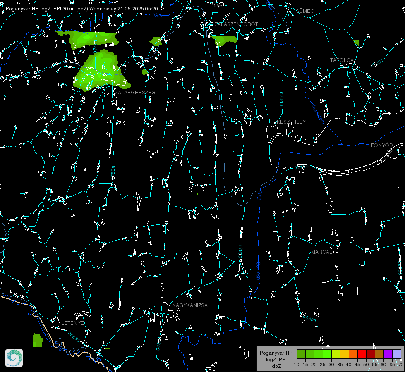The width and height of the screenshot is (405, 372).
Task: Click the logZ_PPI legend label
Action: (276, 359)
